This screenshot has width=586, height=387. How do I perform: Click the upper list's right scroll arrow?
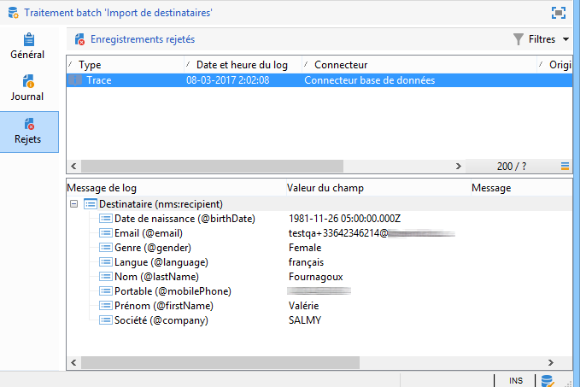click(458, 166)
